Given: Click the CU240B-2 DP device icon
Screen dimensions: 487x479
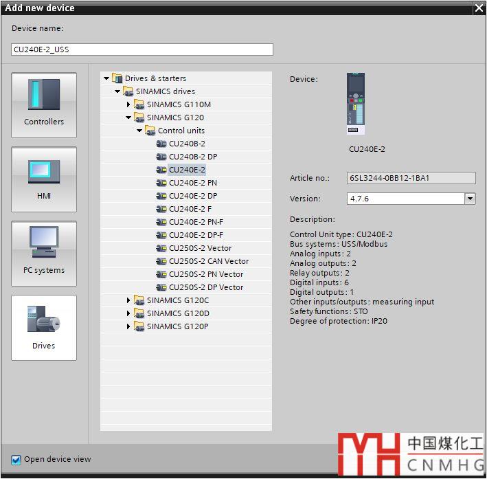Looking at the screenshot, I should (x=161, y=157).
